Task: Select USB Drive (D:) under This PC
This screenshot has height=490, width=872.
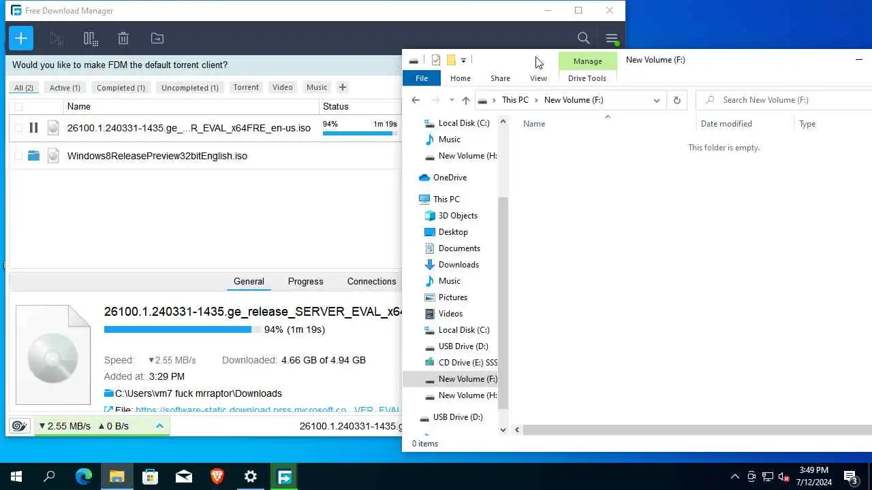Action: pyautogui.click(x=463, y=346)
